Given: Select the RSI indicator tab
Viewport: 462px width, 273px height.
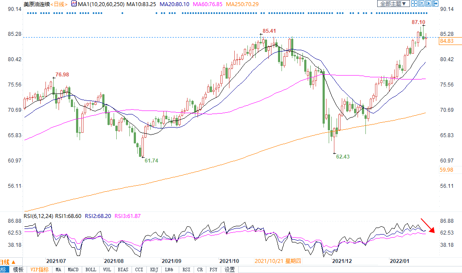Looking at the screenshot, I should pos(186,270).
